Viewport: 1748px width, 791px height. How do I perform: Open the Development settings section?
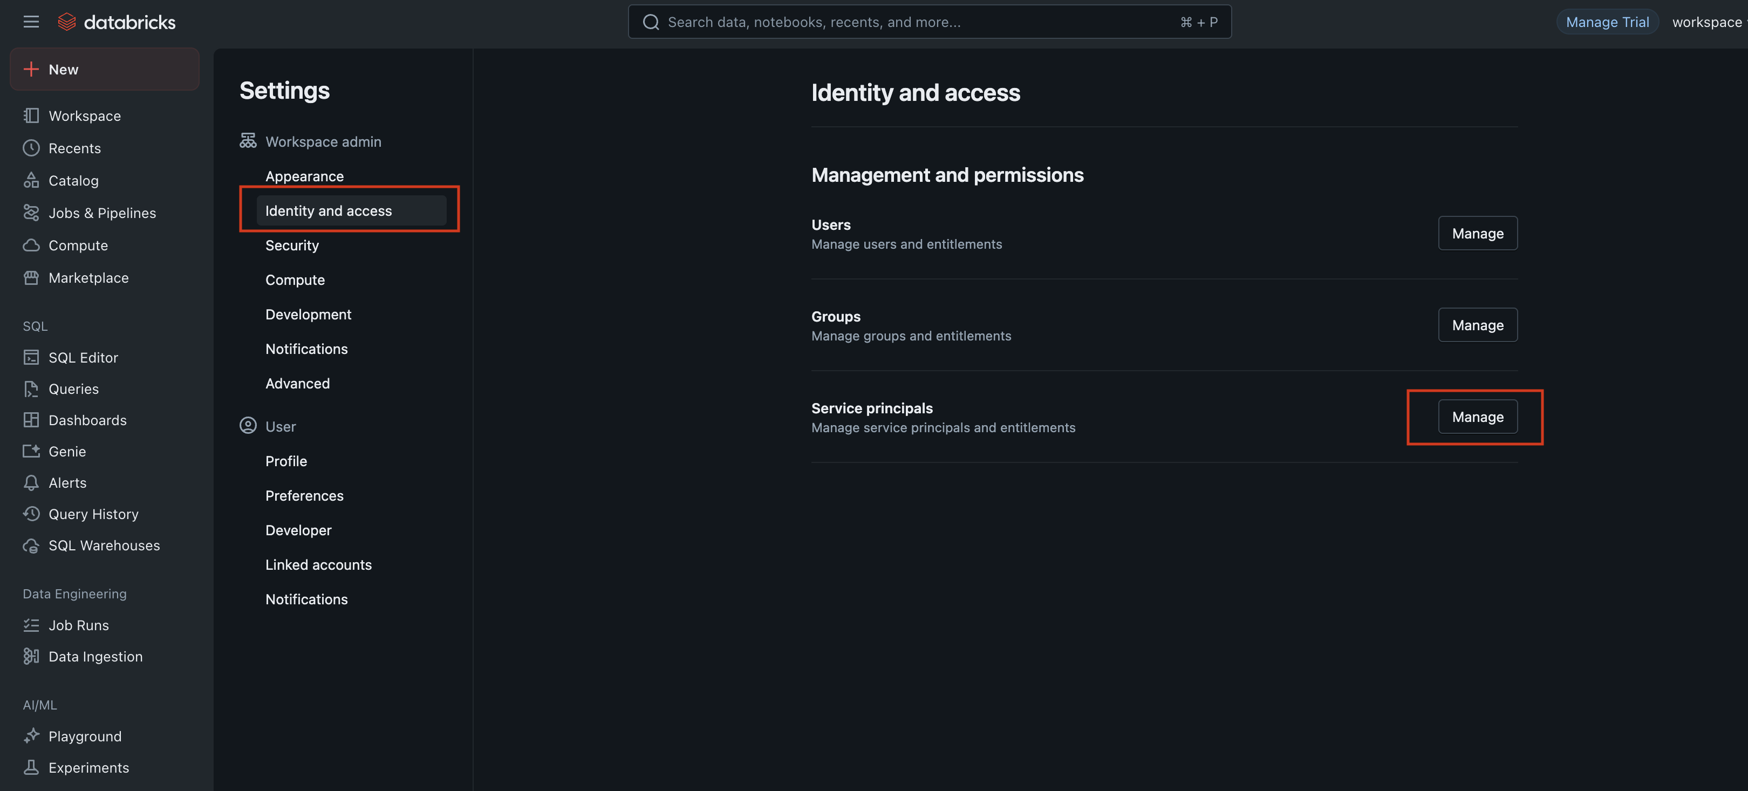[x=308, y=315]
